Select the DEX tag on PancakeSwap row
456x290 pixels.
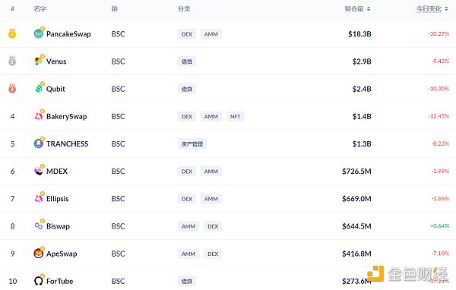[187, 34]
